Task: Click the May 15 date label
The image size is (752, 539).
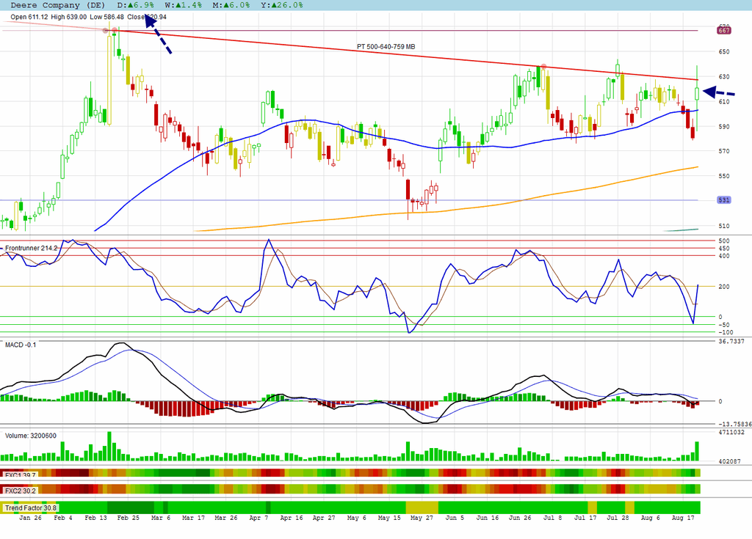Action: click(x=389, y=518)
